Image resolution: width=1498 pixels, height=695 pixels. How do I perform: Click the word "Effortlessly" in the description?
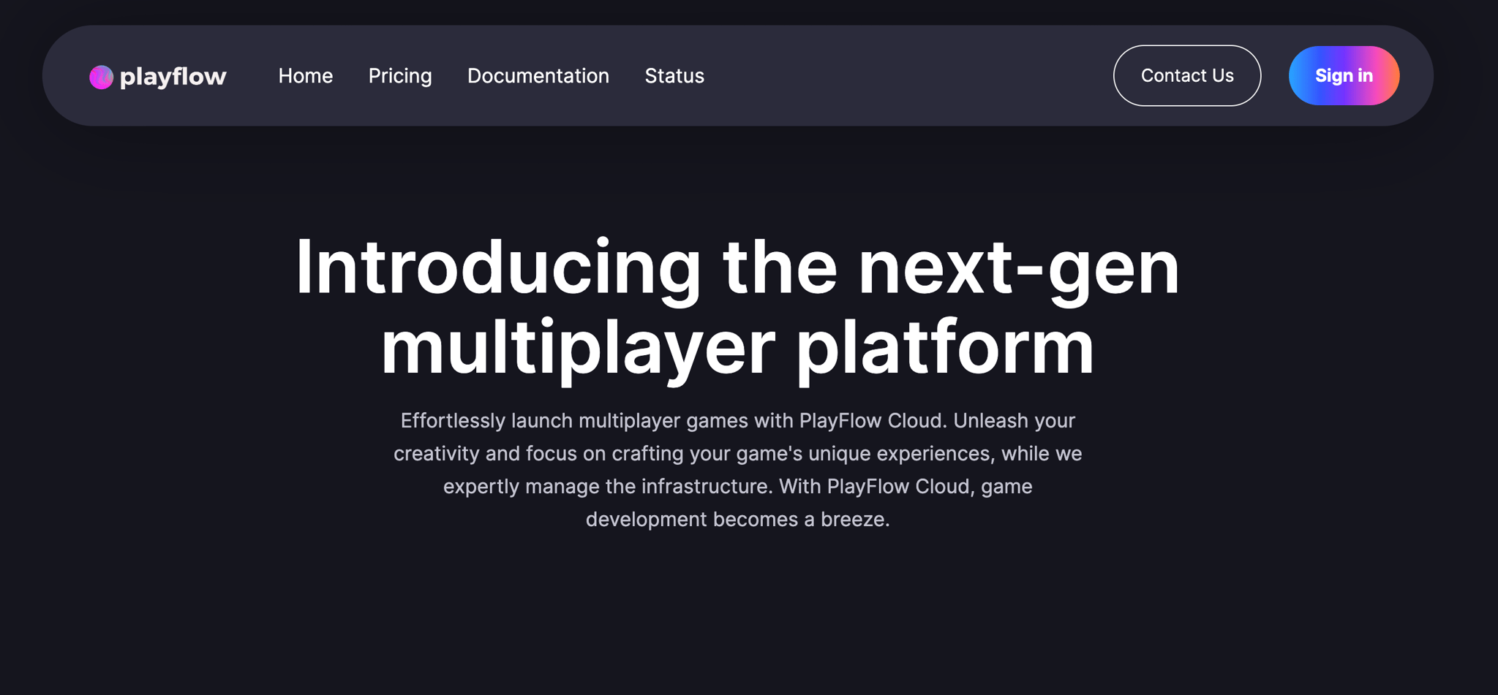453,421
